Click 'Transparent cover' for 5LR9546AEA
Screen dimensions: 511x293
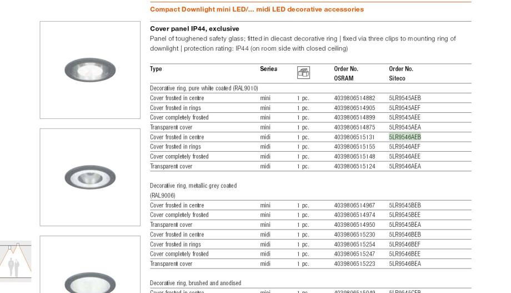[171, 166]
